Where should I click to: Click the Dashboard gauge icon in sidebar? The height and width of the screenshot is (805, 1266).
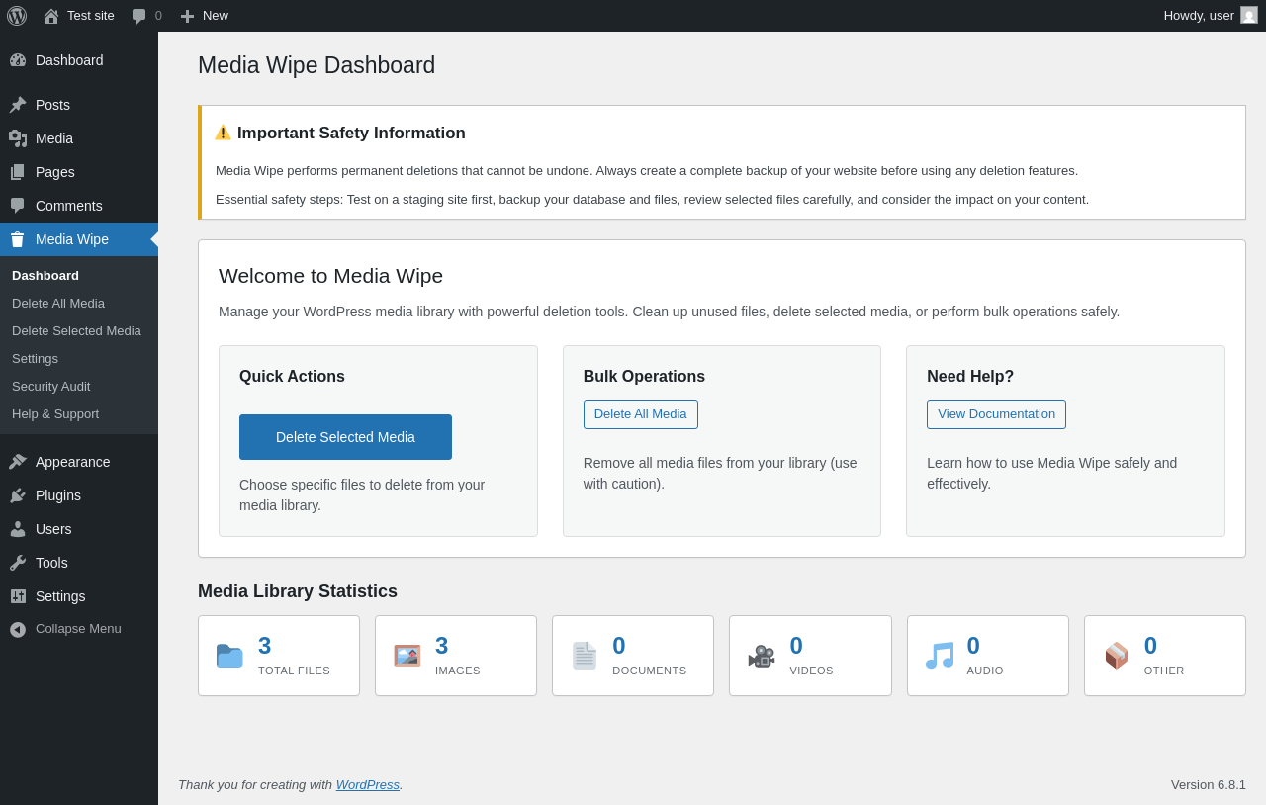click(18, 60)
